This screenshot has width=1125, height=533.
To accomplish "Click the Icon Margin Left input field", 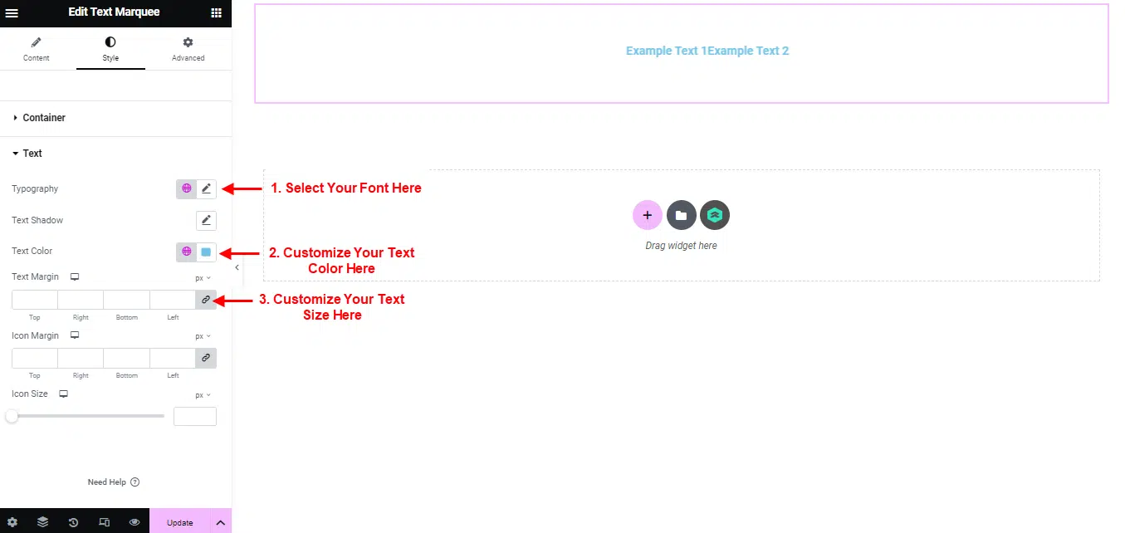I will click(x=173, y=358).
